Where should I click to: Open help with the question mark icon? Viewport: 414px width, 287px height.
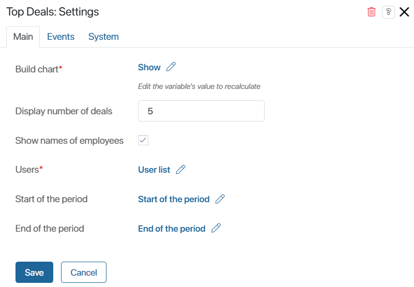pyautogui.click(x=388, y=12)
